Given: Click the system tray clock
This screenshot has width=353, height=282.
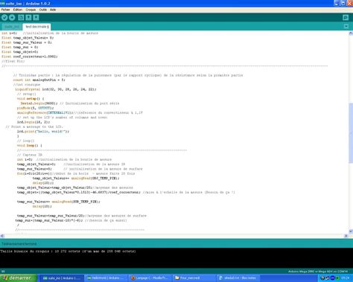Looking at the screenshot, I should (x=346, y=278).
